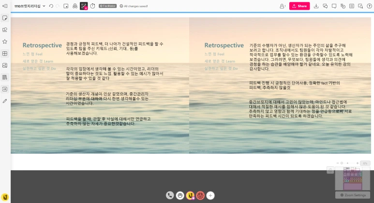The image size is (374, 203).
Task: Select the shapes and connectors sidebar tool
Action: click(5, 30)
